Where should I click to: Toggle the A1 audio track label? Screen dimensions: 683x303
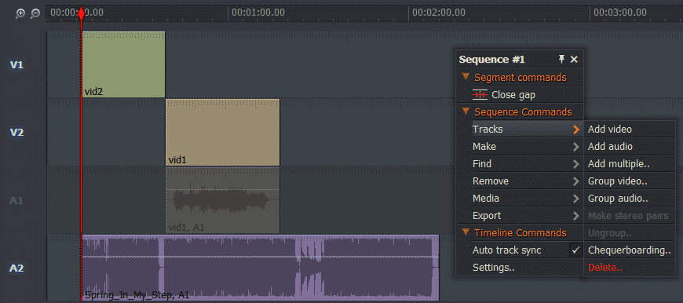pos(16,201)
